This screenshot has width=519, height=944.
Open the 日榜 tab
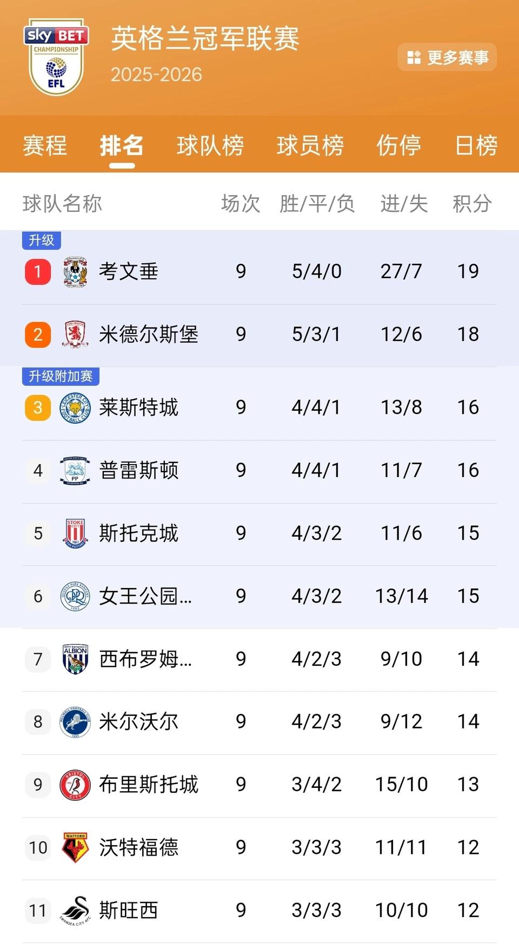coord(476,145)
